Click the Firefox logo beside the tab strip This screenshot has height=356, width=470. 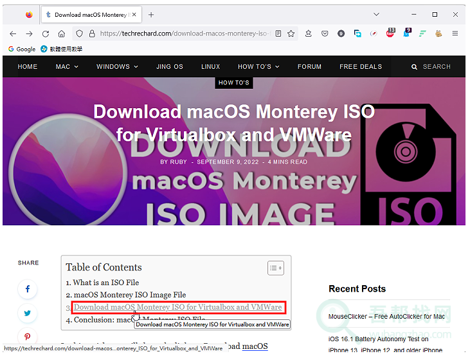pyautogui.click(x=29, y=14)
